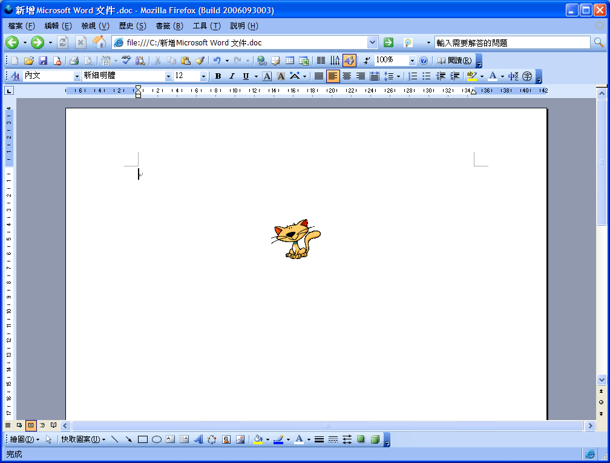Open the 檔案 (F) menu
The height and width of the screenshot is (463, 610).
[21, 26]
